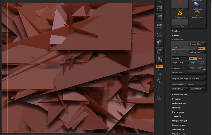Screen dimensions: 212x135
Task: Expand the Deformation section
Action: pos(179,103)
